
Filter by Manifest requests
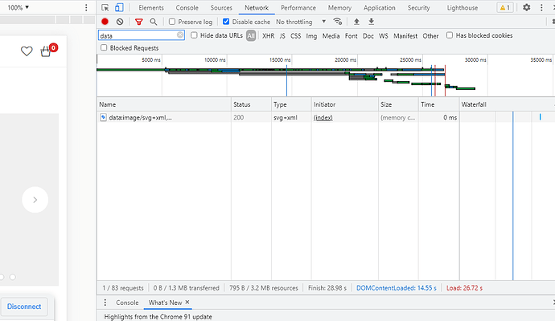[x=405, y=35]
